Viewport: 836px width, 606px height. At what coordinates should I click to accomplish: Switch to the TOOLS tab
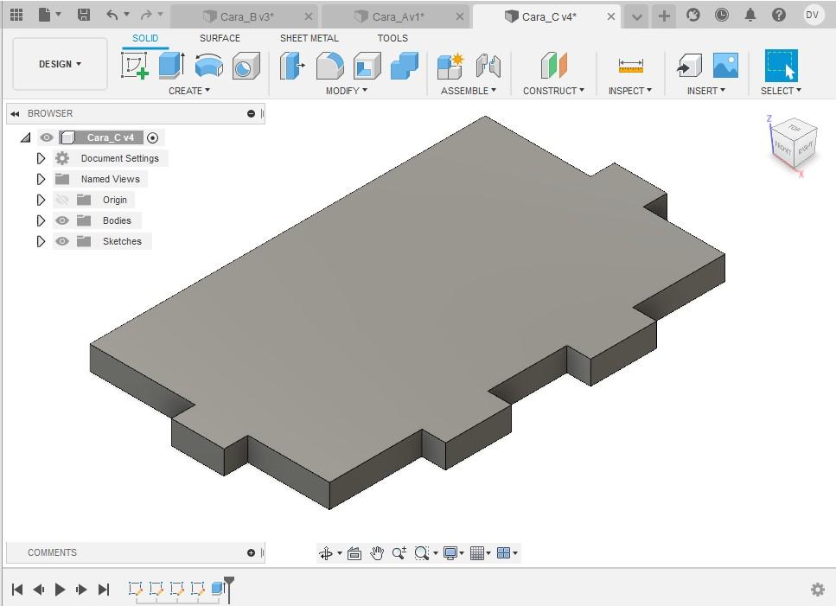(x=392, y=38)
